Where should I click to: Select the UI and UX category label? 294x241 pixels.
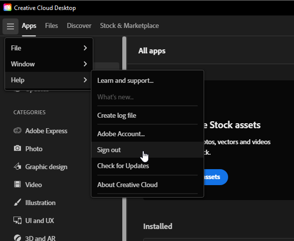[39, 221]
